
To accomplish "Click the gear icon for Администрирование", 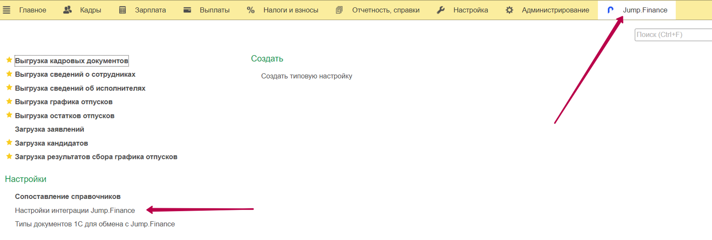I will [509, 10].
